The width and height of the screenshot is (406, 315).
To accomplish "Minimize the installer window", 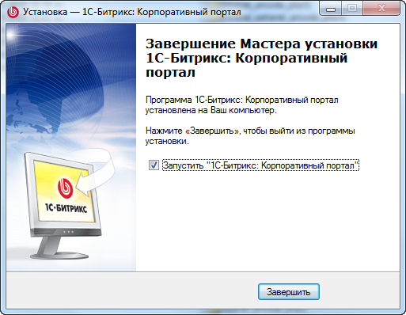I will coord(330,9).
